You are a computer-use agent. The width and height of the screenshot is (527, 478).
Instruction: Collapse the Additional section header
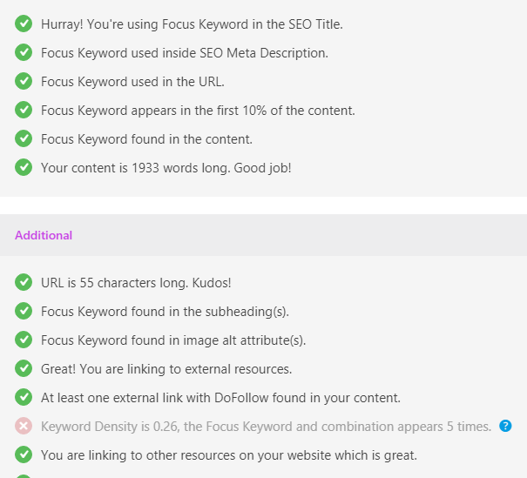click(x=44, y=235)
